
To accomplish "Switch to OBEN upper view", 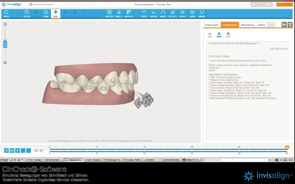I will [x=144, y=13].
